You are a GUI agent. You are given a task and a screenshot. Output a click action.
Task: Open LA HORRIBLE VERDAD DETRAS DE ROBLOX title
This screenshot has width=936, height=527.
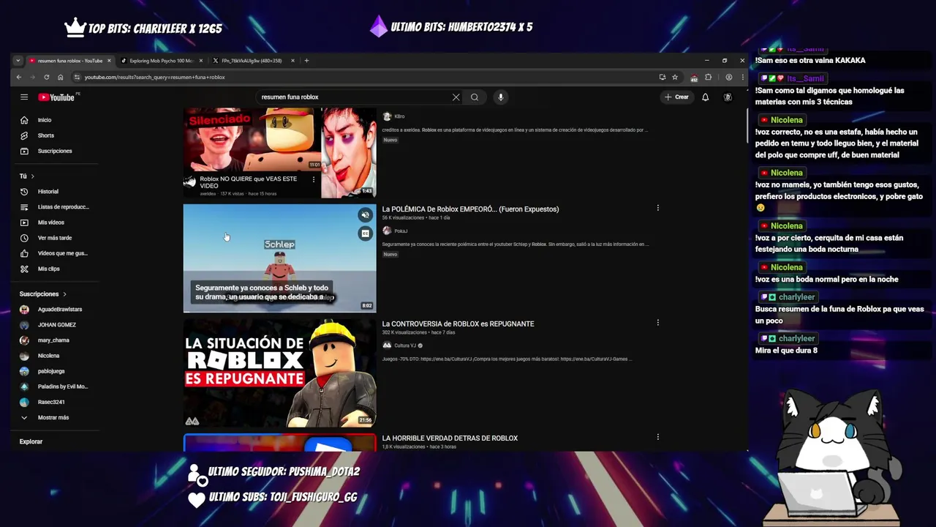pos(450,438)
